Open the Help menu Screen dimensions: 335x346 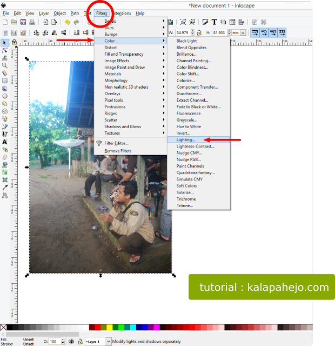(140, 13)
